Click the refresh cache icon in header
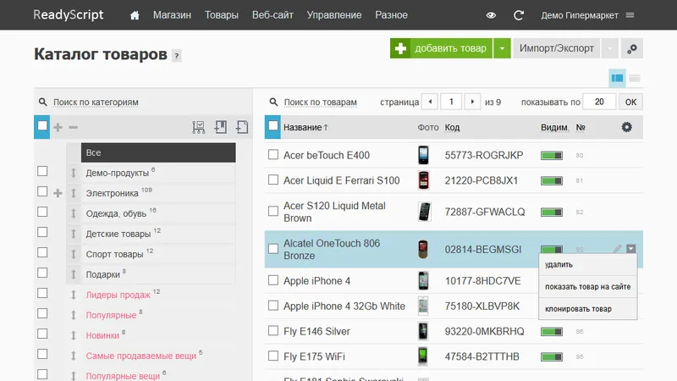Viewport: 677px width, 381px height. pyautogui.click(x=519, y=15)
